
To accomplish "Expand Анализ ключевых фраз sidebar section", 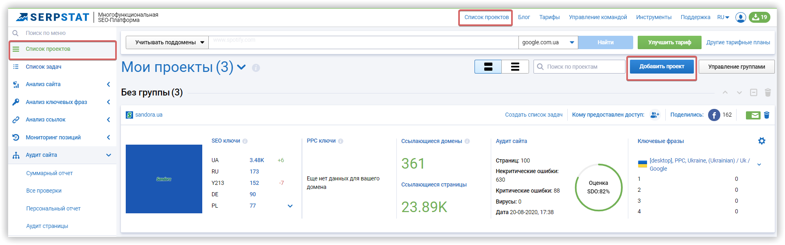I will 108,102.
